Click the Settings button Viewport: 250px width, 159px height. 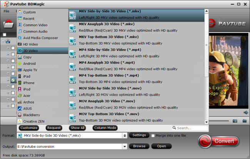[x=139, y=135]
